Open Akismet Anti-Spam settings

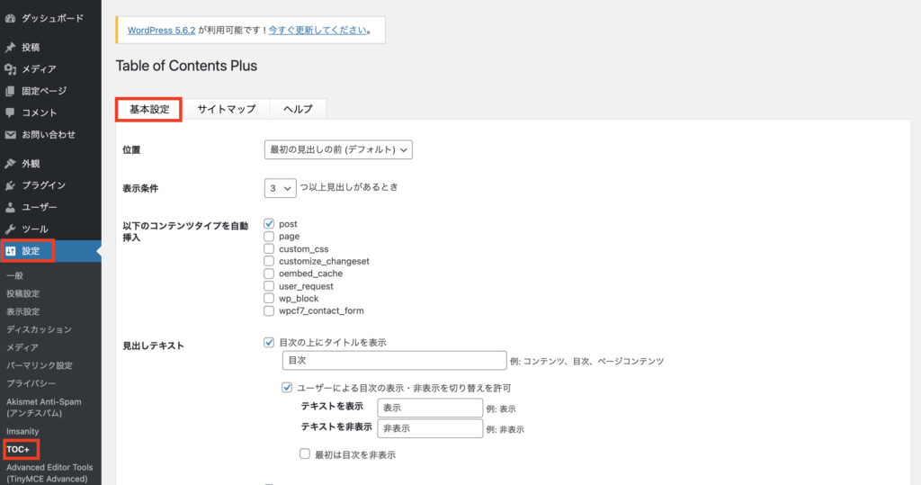(x=44, y=408)
